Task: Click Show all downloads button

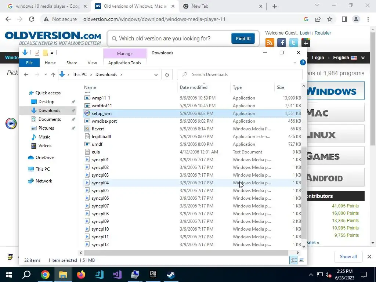Action: pos(348,257)
